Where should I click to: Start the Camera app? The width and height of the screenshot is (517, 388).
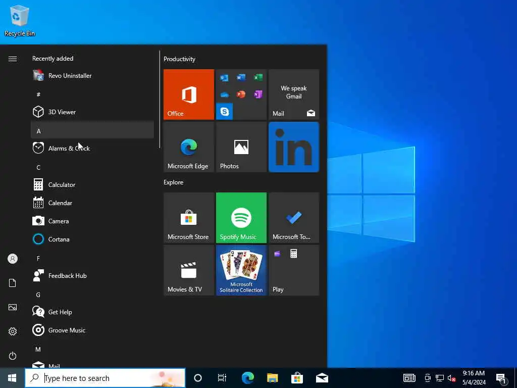pyautogui.click(x=92, y=221)
